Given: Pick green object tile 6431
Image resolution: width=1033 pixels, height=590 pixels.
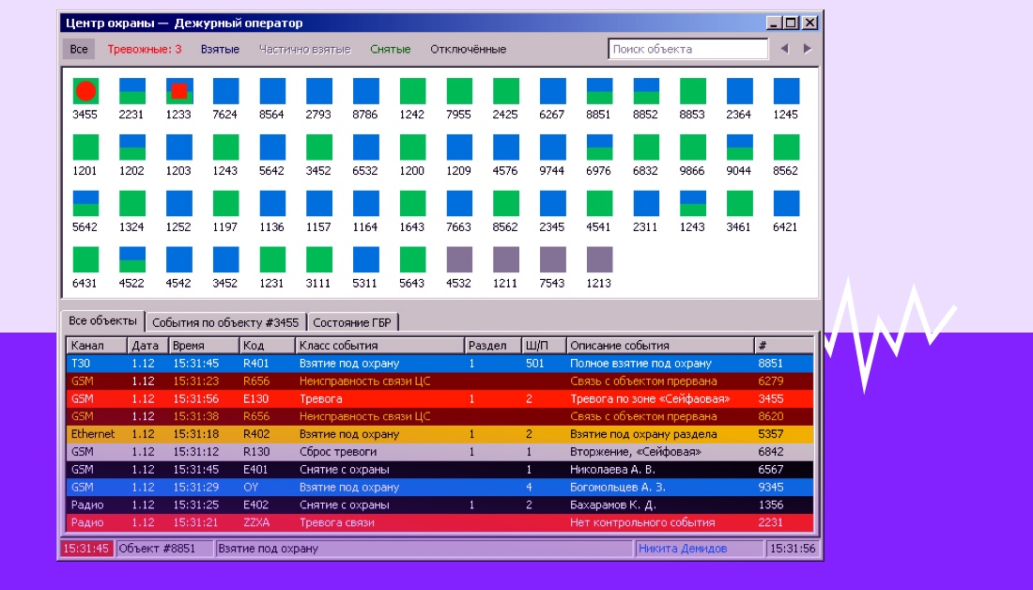Looking at the screenshot, I should (85, 259).
